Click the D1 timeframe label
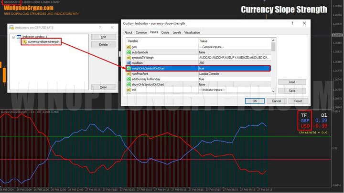This screenshot has width=344, height=193. coord(324,115)
